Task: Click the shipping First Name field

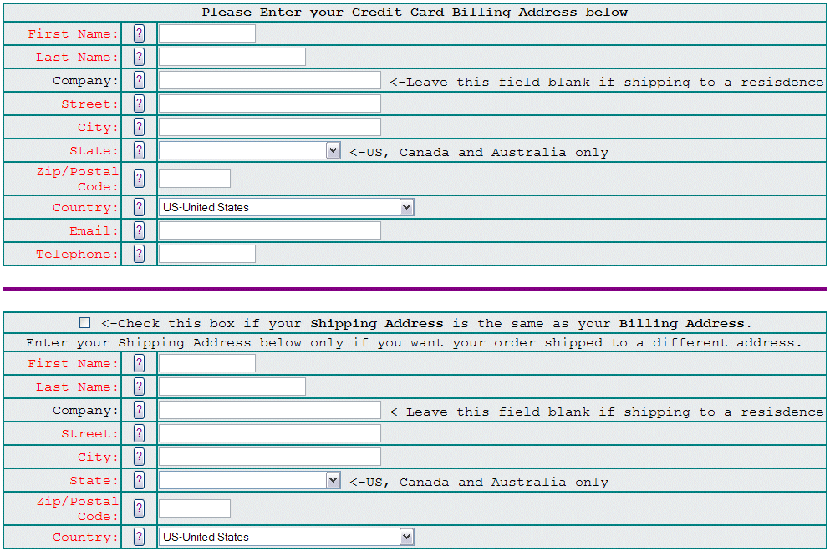Action: [x=207, y=363]
